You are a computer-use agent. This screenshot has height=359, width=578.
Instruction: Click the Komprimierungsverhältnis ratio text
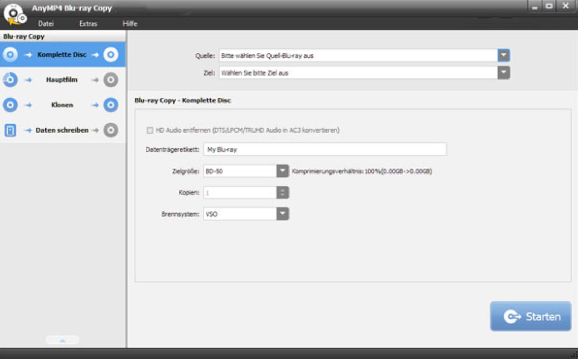(362, 171)
